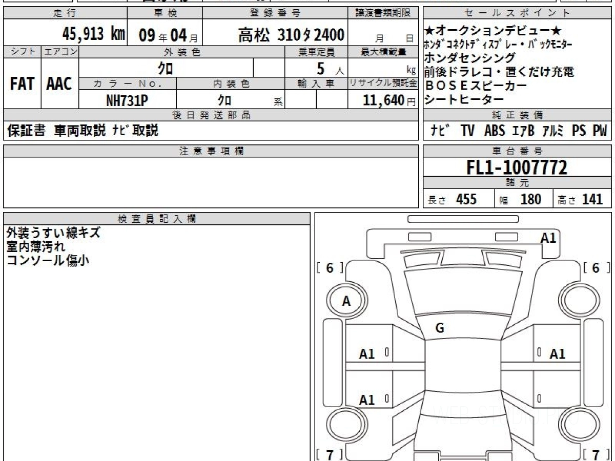
Task: Click the セールスポイント header
Action: coord(517,13)
